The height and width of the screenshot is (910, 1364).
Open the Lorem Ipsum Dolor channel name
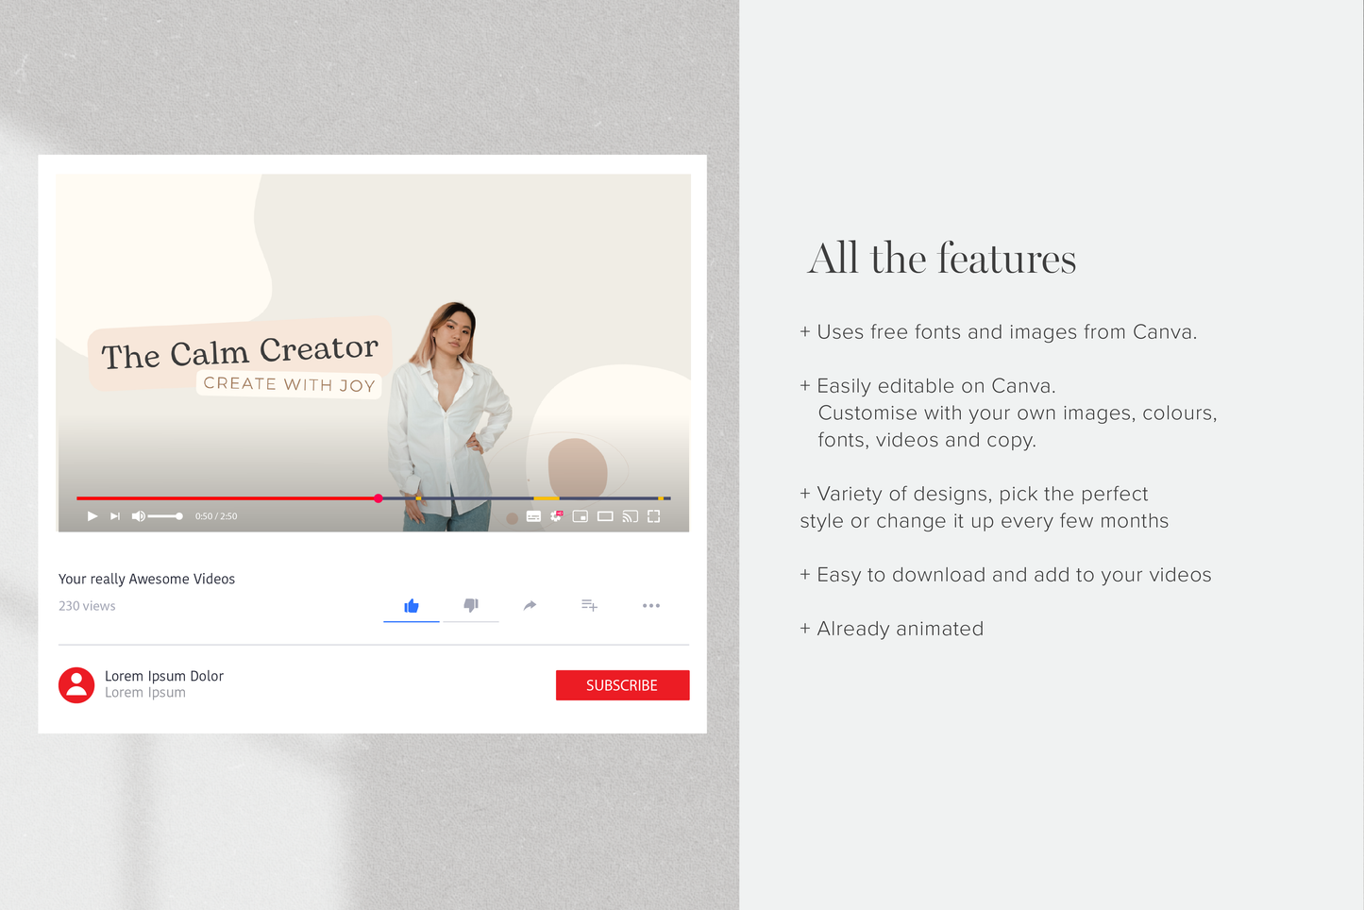[x=164, y=676]
